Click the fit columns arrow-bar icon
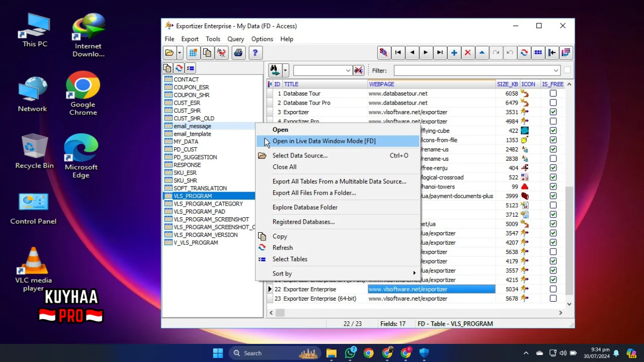 pos(552,53)
